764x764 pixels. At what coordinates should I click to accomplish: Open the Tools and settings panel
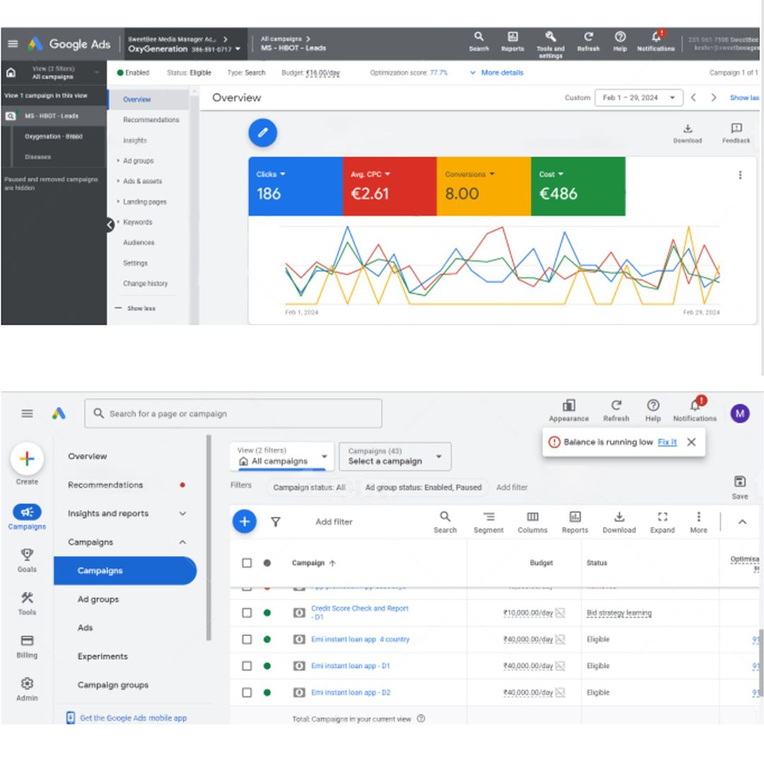pyautogui.click(x=551, y=44)
